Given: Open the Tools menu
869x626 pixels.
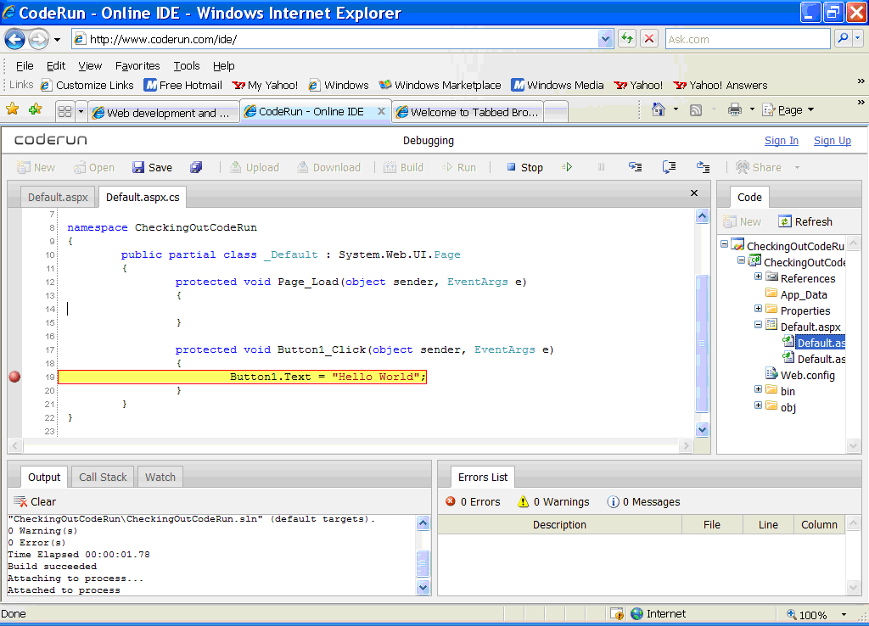Looking at the screenshot, I should pyautogui.click(x=186, y=66).
